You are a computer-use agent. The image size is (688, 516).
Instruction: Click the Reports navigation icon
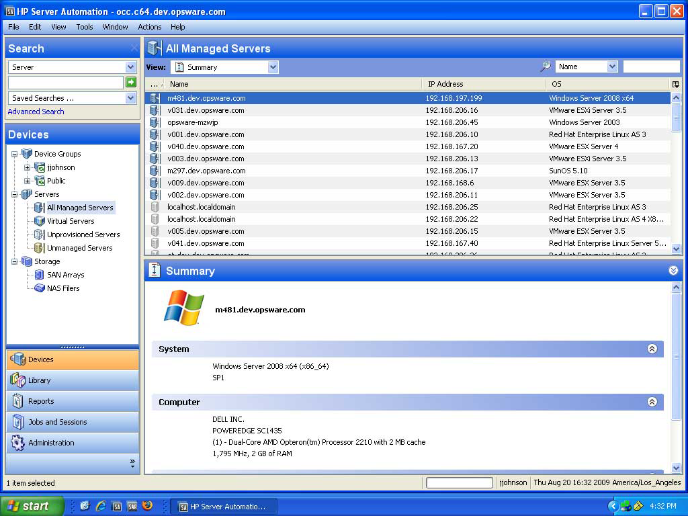17,401
